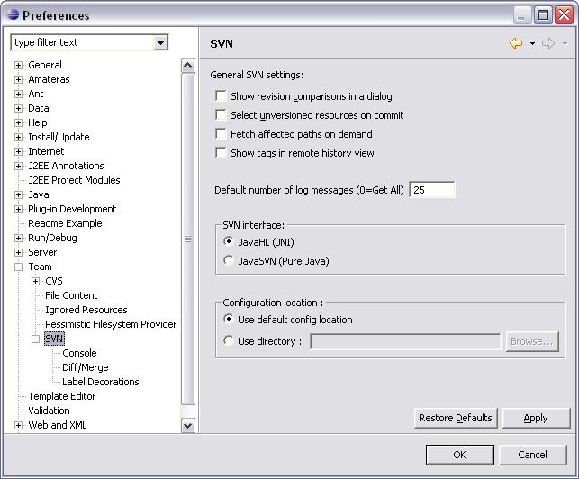Open the filter text dropdown arrow
This screenshot has width=579, height=479.
[160, 43]
